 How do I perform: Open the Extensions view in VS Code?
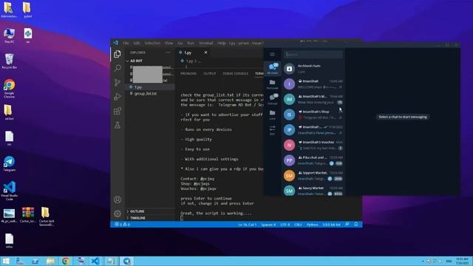[118, 111]
